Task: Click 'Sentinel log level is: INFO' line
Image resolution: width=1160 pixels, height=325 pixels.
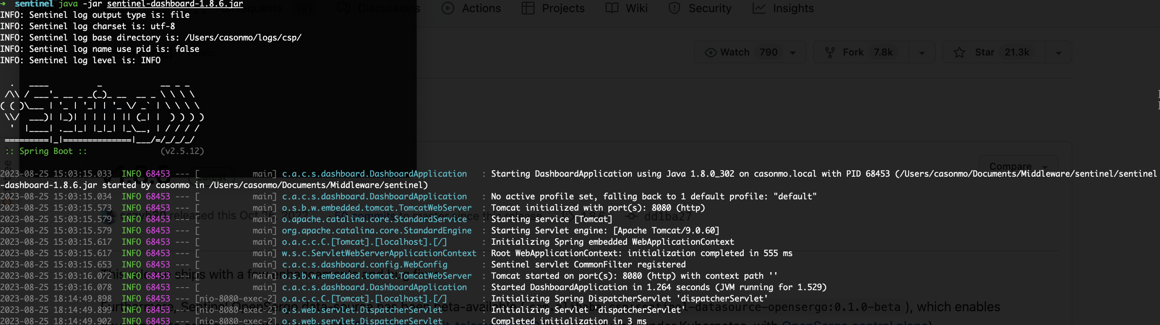Action: tap(80, 60)
